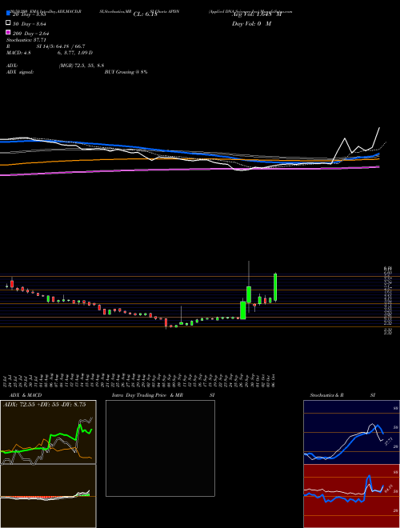Click the MACD histogram sub-panel

[48, 496]
